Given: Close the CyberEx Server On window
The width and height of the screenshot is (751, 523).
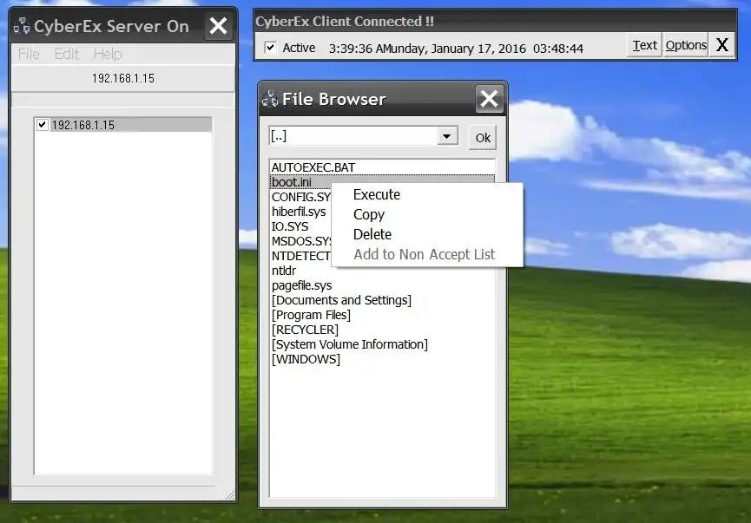Looking at the screenshot, I should tap(219, 25).
